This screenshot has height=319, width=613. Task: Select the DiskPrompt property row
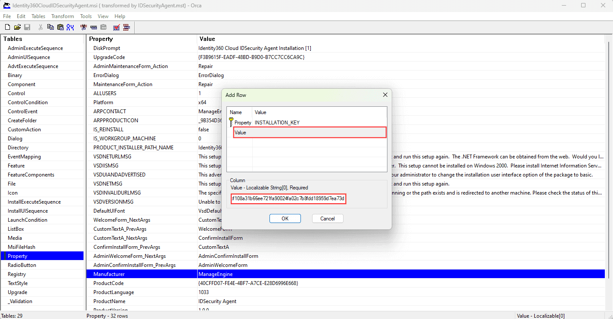346,48
